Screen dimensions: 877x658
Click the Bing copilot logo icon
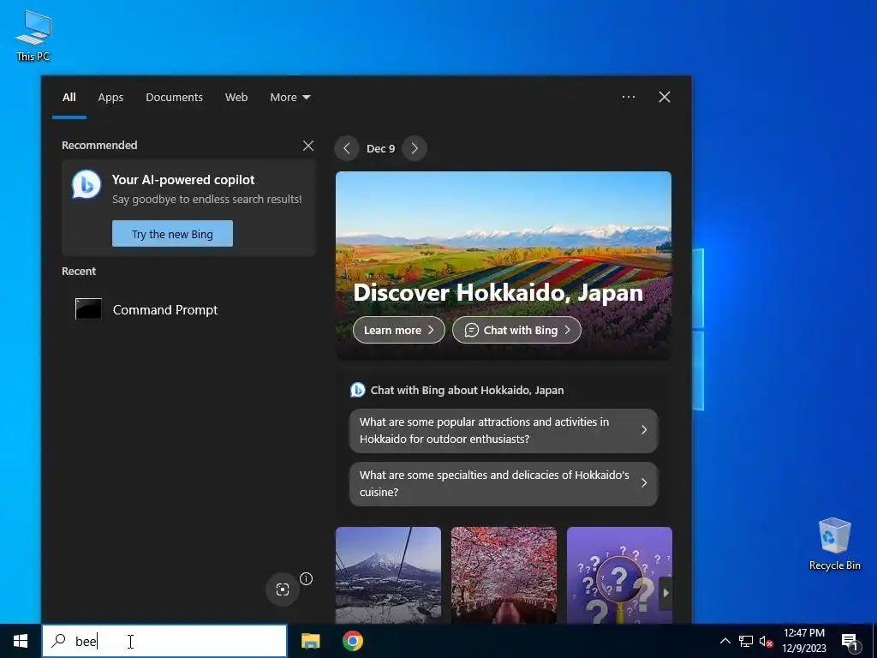(x=87, y=185)
